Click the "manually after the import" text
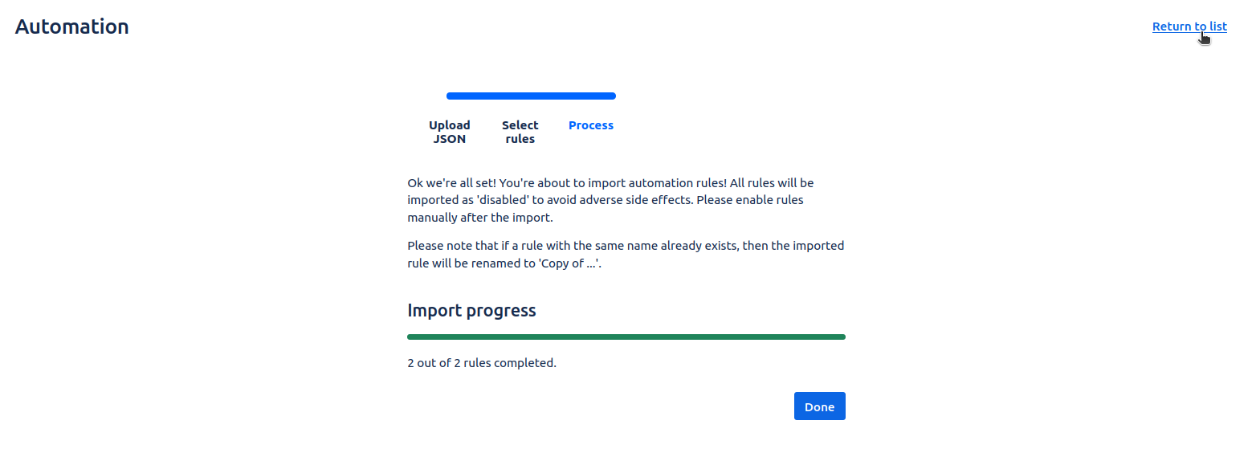Viewport: 1256px width, 449px height. tap(480, 218)
